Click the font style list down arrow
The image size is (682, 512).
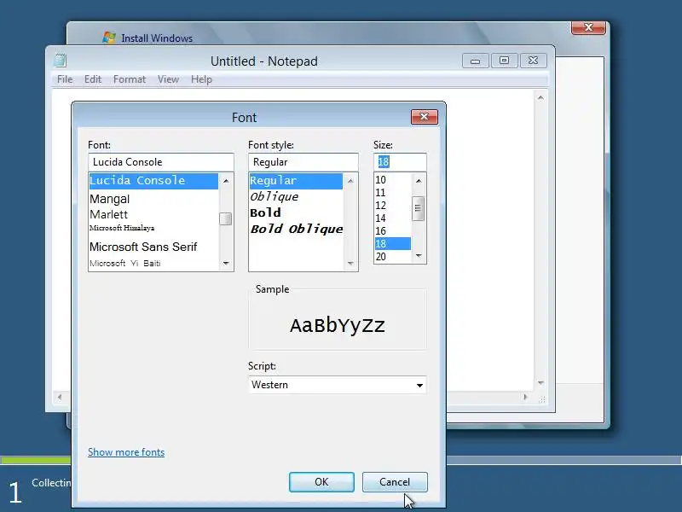[x=350, y=263]
